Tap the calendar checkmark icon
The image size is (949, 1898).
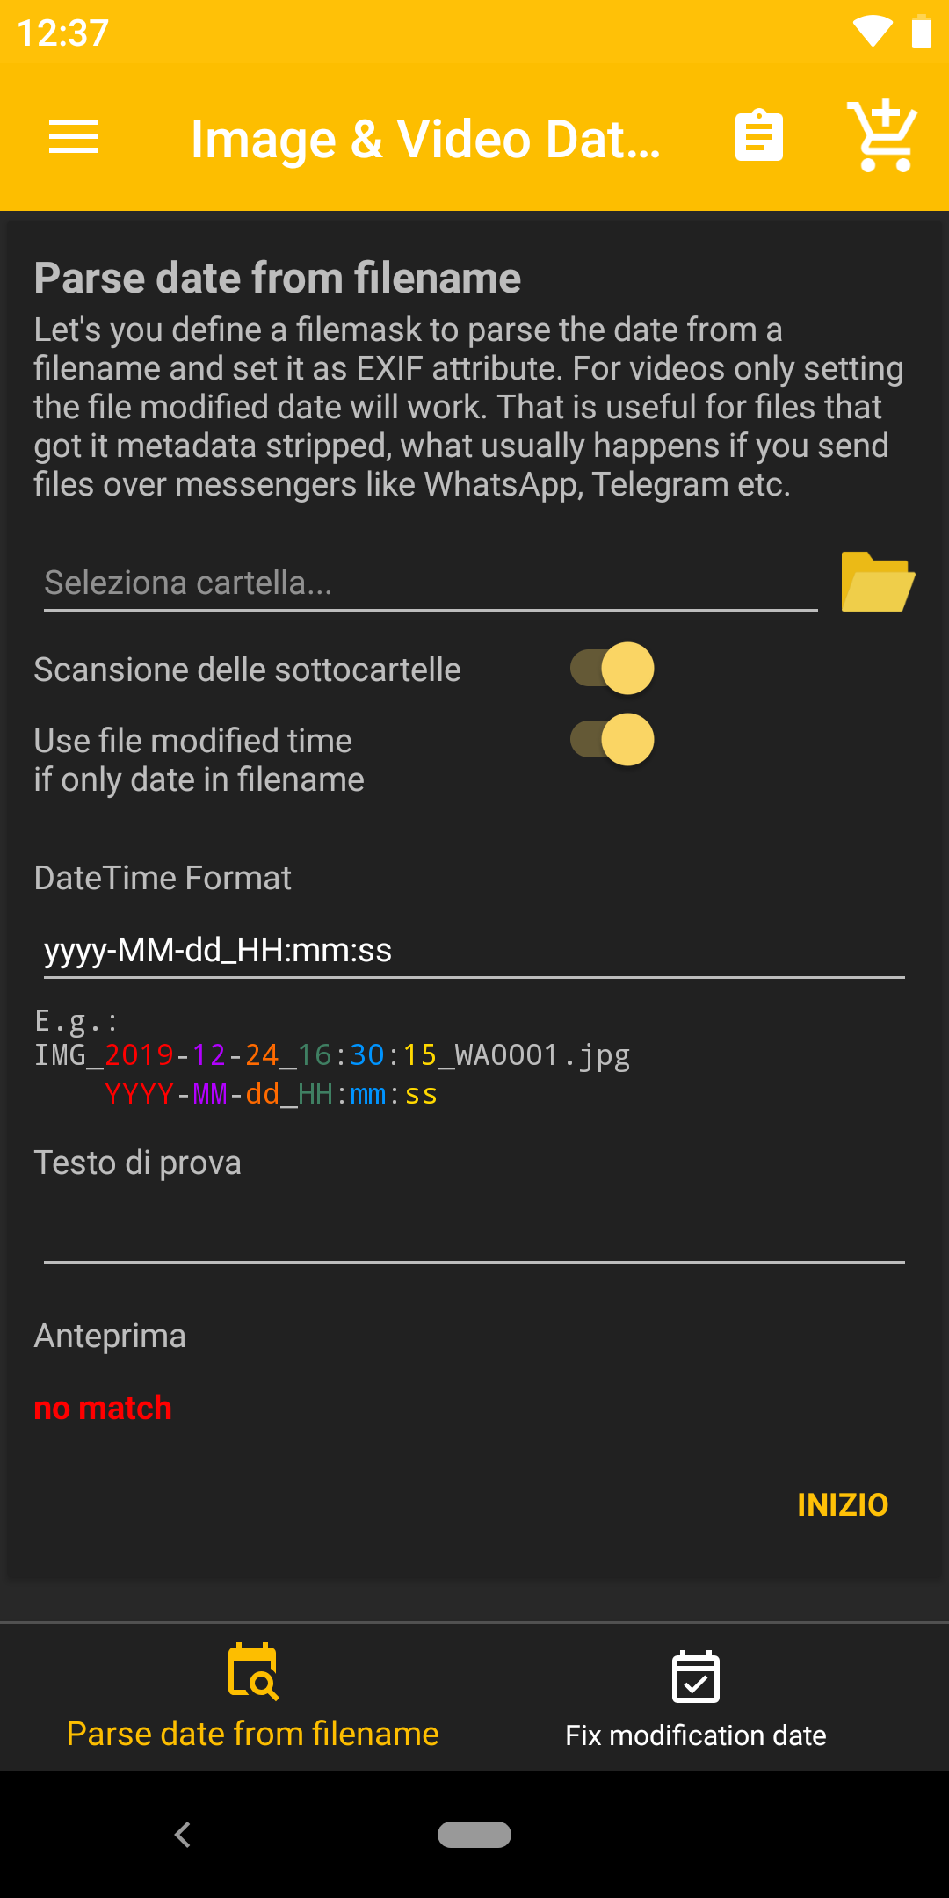click(696, 1677)
